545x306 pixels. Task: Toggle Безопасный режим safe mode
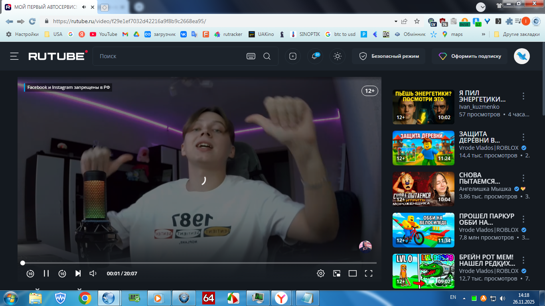point(389,56)
